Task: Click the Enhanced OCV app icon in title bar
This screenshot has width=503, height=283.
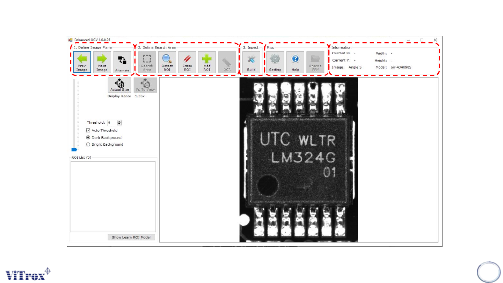Action: (70, 40)
